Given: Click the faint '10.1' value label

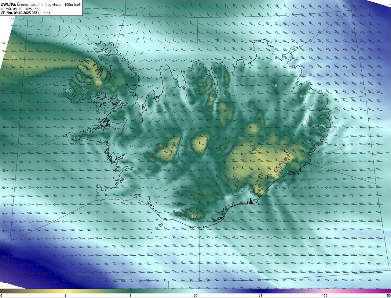Looking at the screenshot, I should click(122, 41).
